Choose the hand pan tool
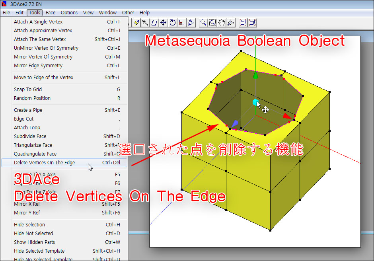 tap(222, 23)
